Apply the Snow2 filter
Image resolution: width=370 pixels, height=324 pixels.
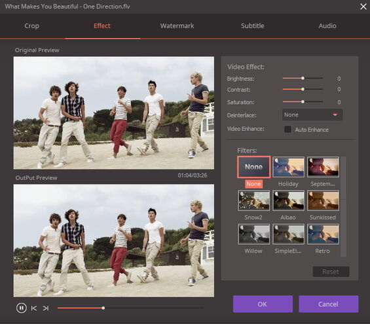(254, 201)
